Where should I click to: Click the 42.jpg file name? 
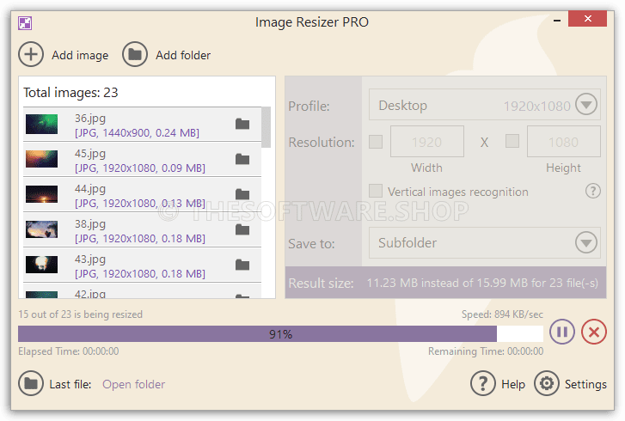(x=90, y=294)
